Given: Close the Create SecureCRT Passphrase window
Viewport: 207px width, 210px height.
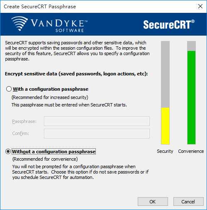Looking at the screenshot, I should [200, 6].
